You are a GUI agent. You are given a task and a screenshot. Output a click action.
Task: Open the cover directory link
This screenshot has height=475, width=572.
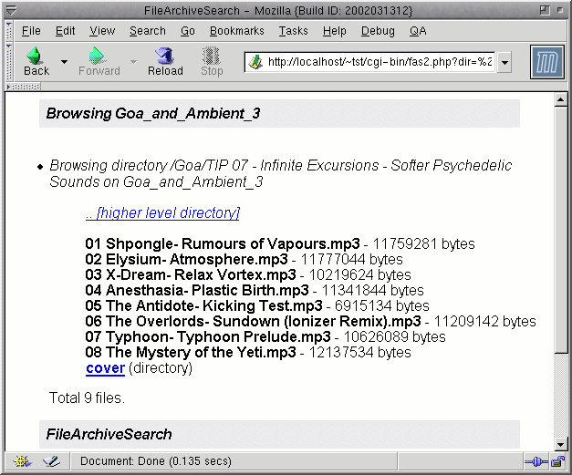coord(105,368)
